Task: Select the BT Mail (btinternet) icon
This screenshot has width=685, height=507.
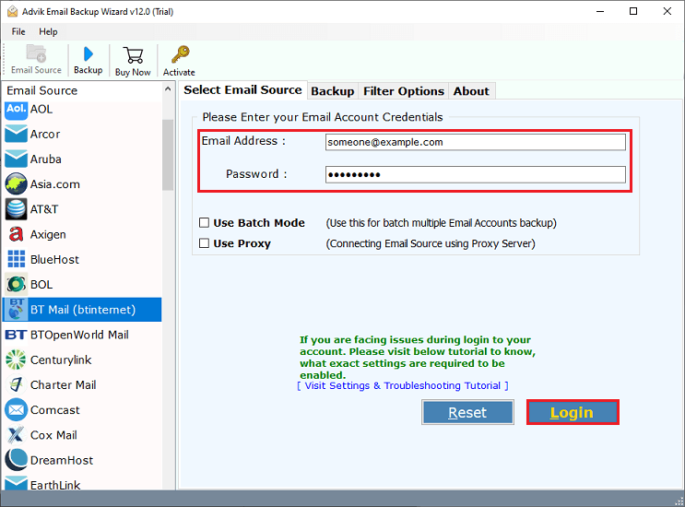Action: pyautogui.click(x=17, y=309)
